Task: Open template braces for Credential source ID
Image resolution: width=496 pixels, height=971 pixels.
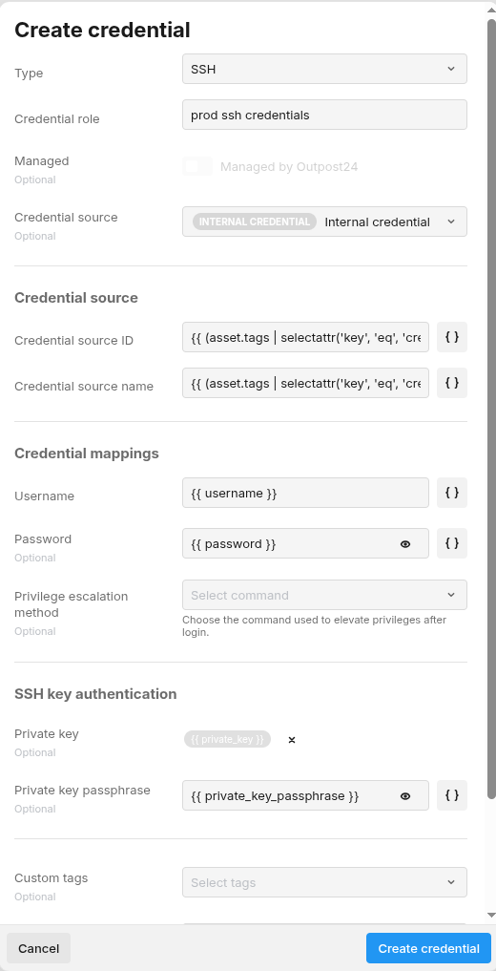Action: click(x=452, y=337)
